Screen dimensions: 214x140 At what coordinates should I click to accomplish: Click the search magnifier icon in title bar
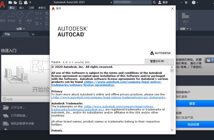pyautogui.click(x=154, y=2)
